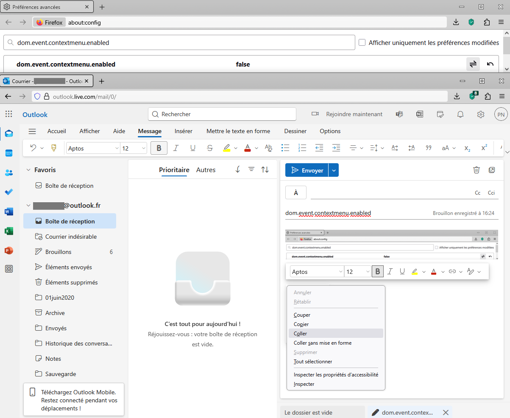Pop out the message into a new window

click(492, 170)
